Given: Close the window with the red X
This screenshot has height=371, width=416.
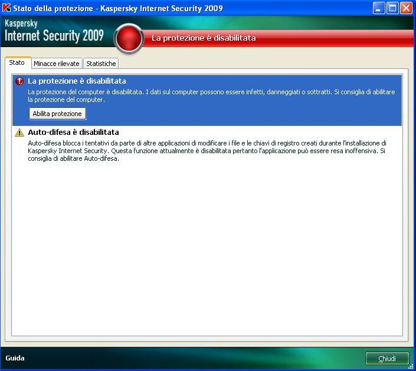Looking at the screenshot, I should coord(406,8).
